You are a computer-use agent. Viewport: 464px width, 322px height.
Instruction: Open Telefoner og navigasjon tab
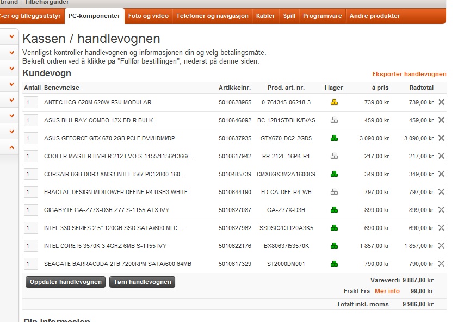click(x=212, y=16)
